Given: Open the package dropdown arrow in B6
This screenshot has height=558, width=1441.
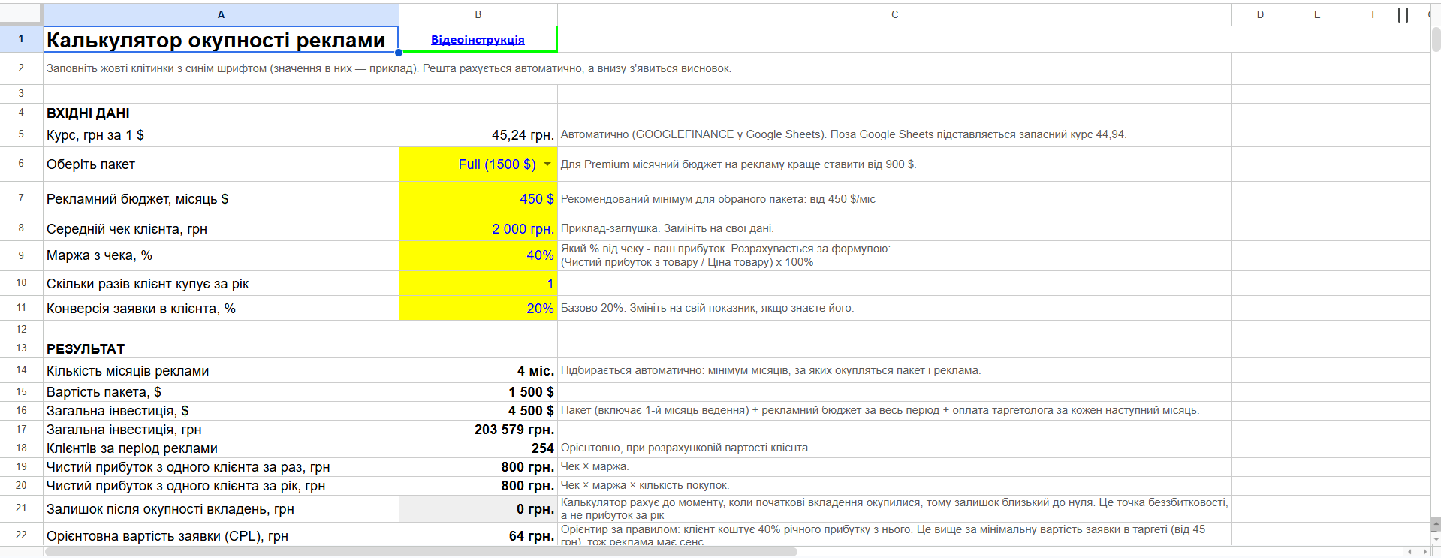Looking at the screenshot, I should tap(547, 164).
